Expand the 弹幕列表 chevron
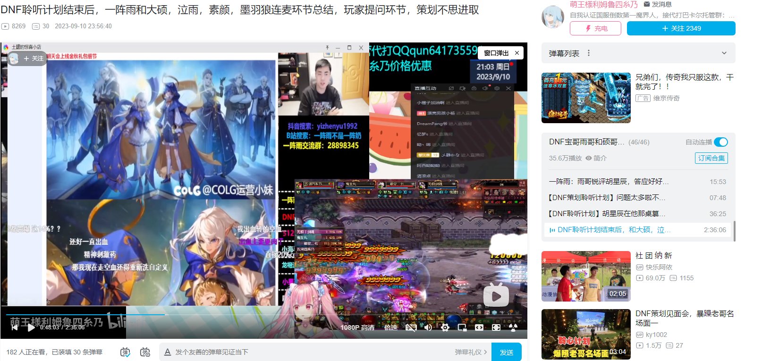 pos(724,53)
